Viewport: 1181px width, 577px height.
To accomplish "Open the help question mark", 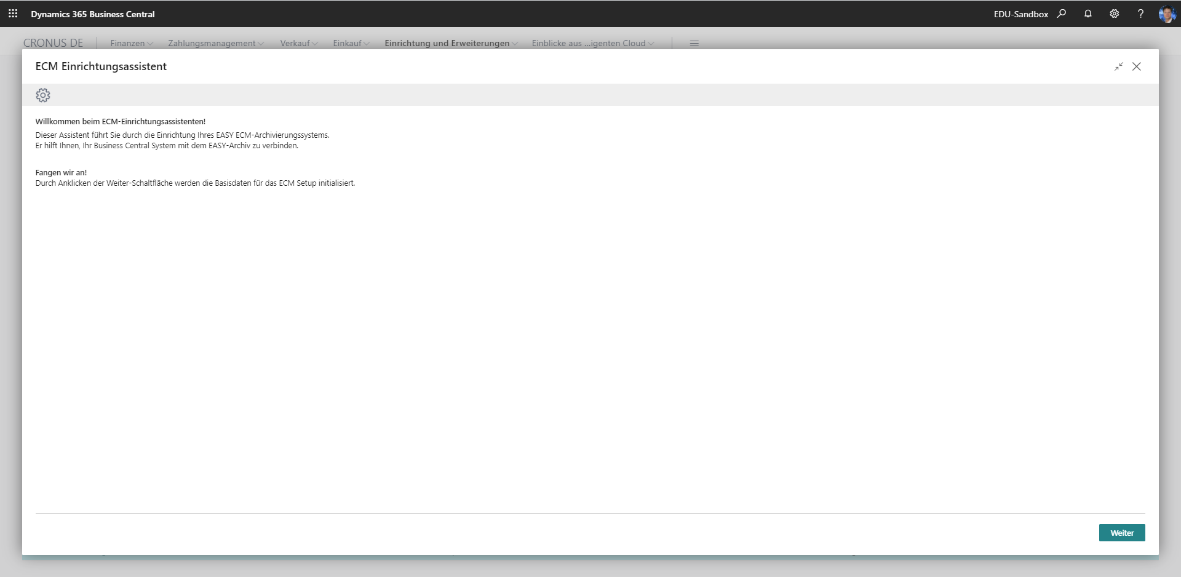I will tap(1140, 14).
